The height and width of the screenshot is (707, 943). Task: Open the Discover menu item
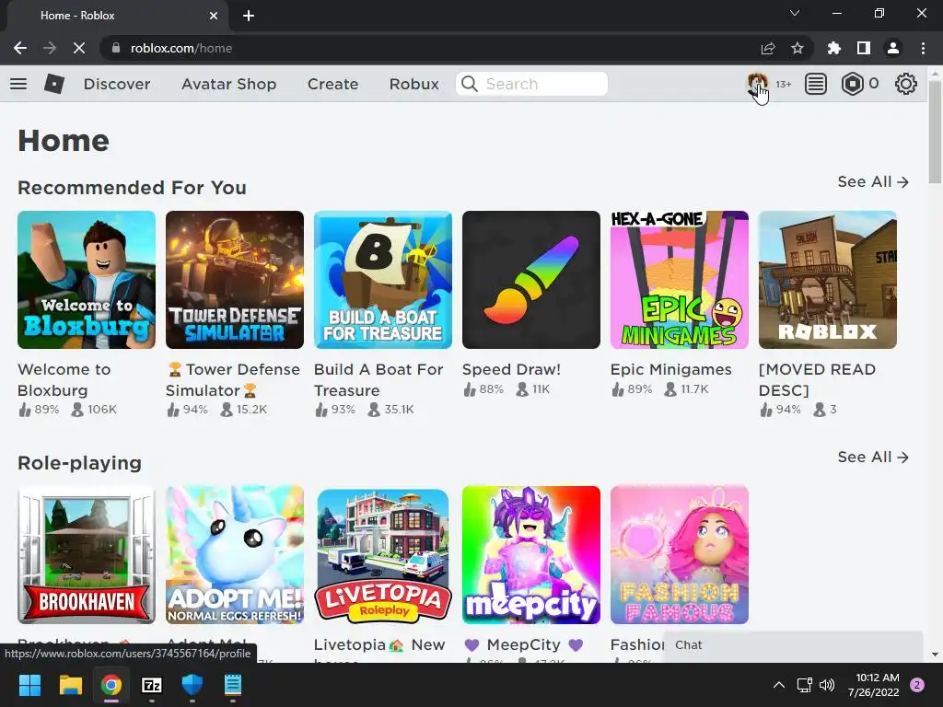[117, 84]
